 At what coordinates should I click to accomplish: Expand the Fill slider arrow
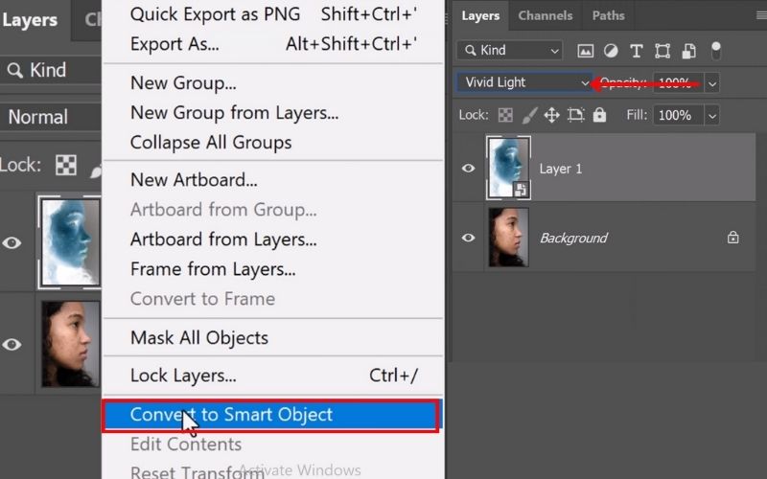[712, 116]
